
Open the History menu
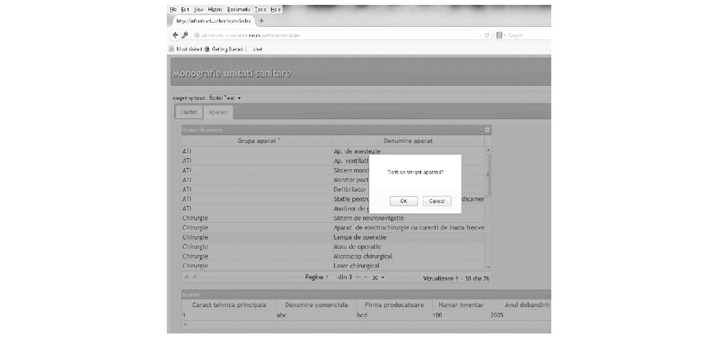click(215, 9)
